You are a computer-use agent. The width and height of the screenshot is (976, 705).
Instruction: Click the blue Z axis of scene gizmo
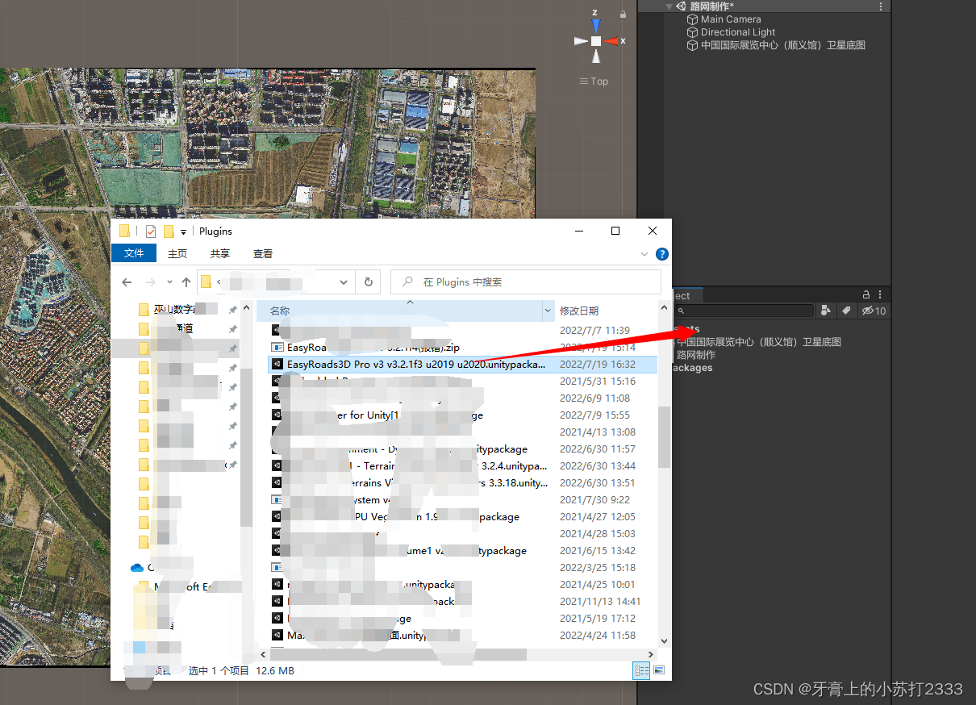point(595,24)
